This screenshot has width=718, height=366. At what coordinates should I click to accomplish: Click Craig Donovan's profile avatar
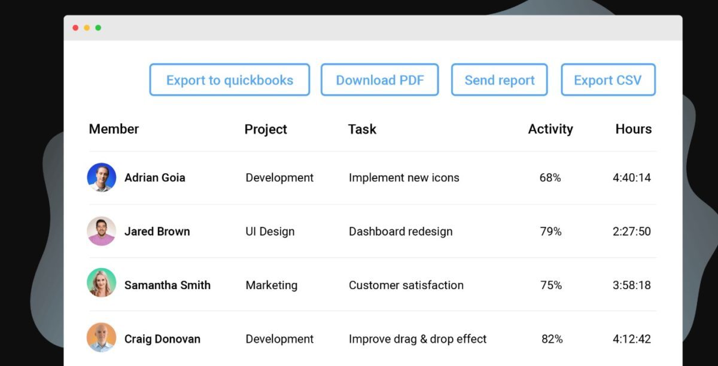coord(102,339)
